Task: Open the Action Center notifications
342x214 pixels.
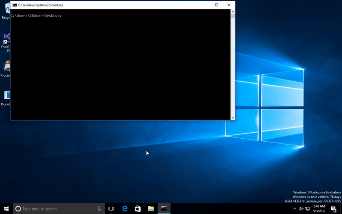Action: (333, 209)
